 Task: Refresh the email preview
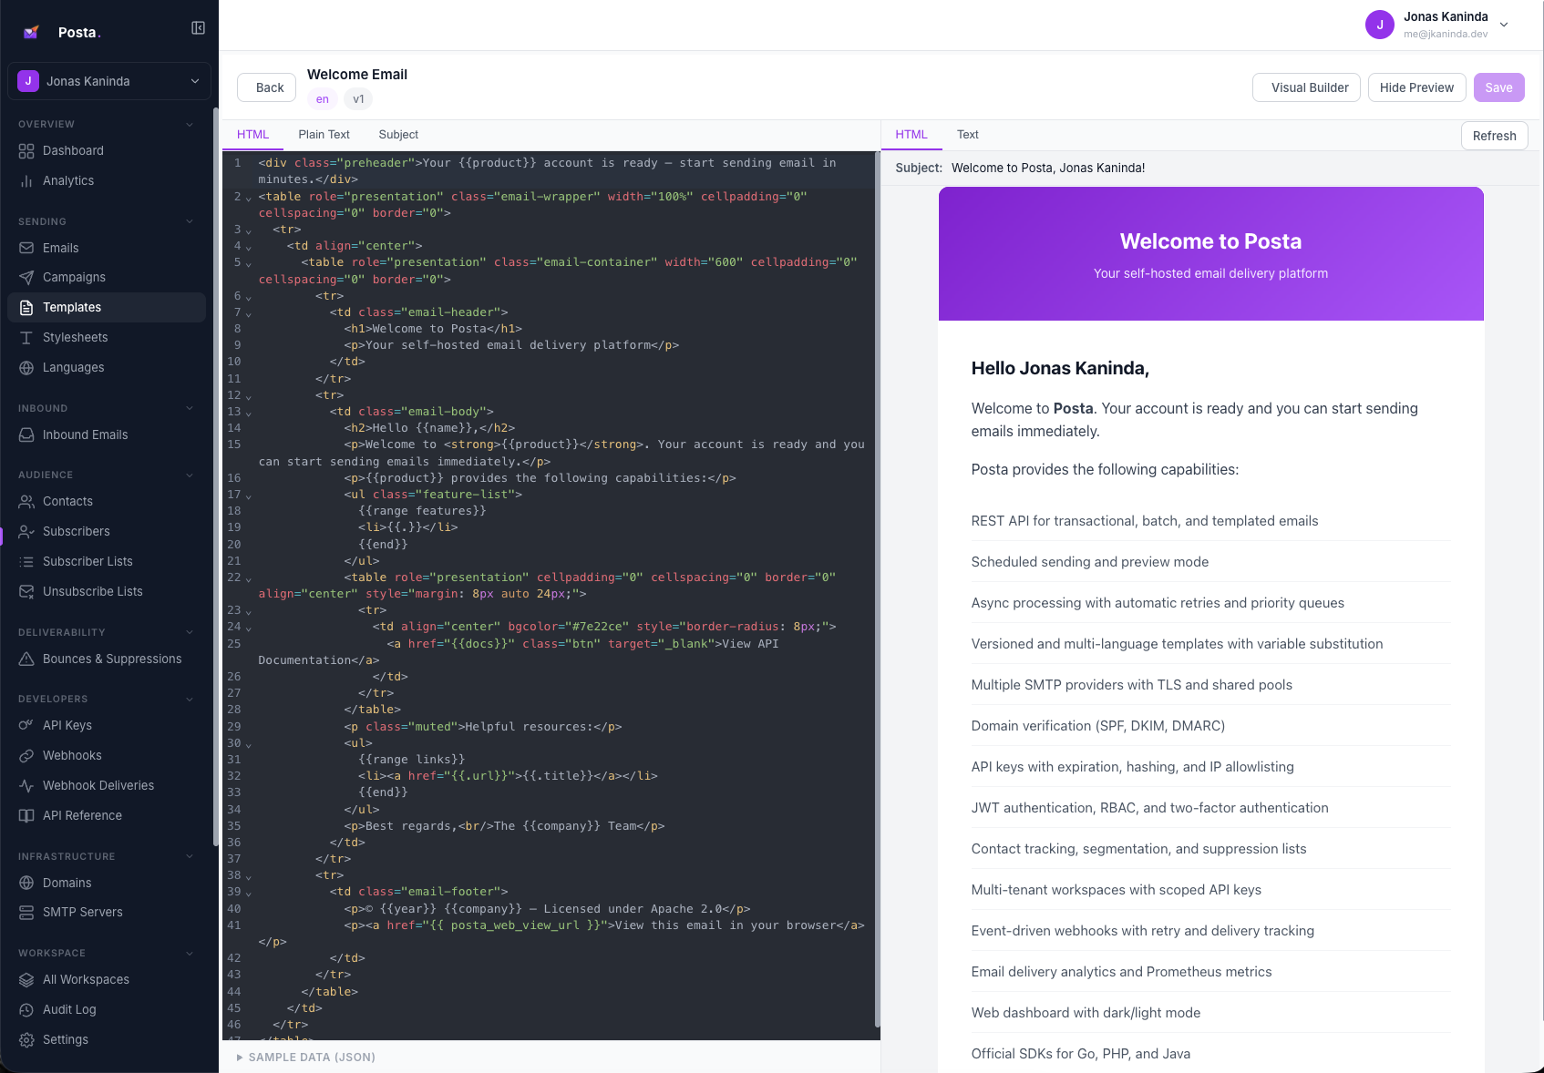(x=1495, y=136)
